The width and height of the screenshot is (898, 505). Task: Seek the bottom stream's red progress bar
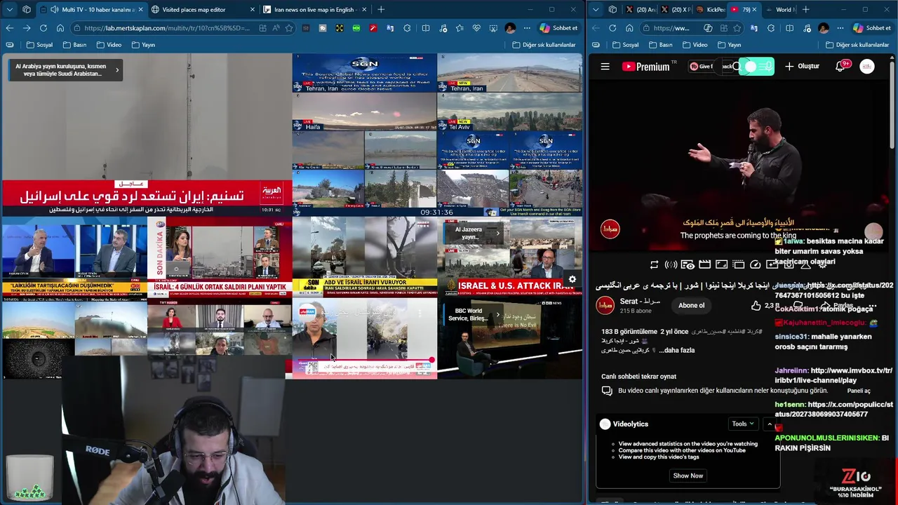pyautogui.click(x=364, y=361)
